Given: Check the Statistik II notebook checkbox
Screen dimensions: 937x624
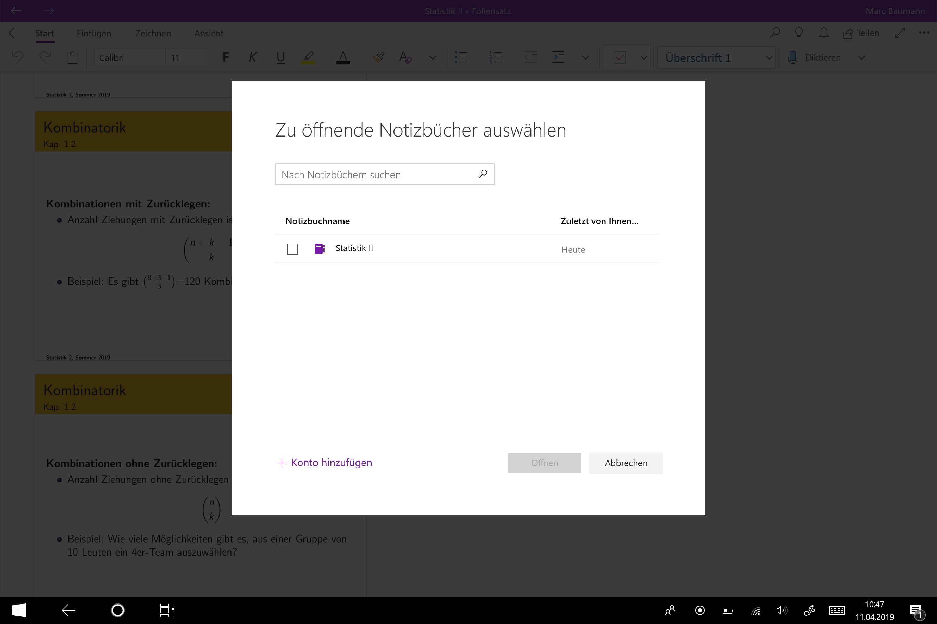Looking at the screenshot, I should coord(292,249).
